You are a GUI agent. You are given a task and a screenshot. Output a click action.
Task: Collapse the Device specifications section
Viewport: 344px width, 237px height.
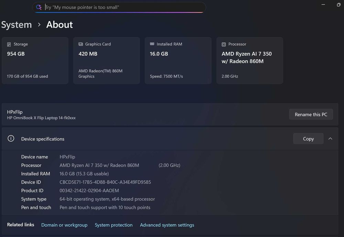[x=330, y=139]
